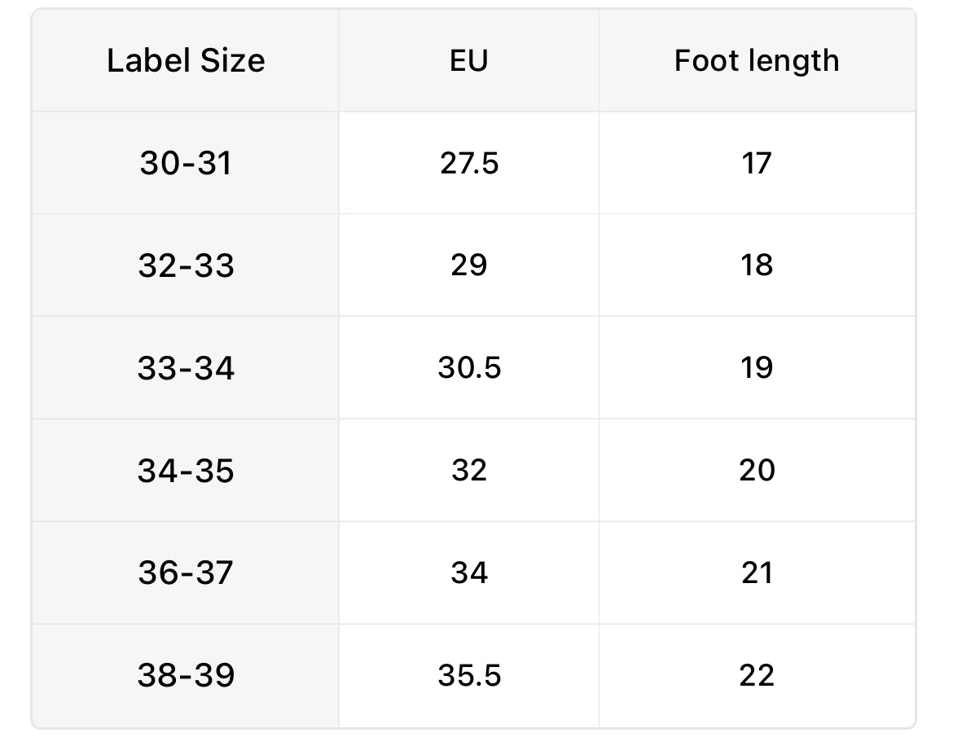This screenshot has height=737, width=953.
Task: Pick the foot length 22 cell
Action: (x=756, y=675)
